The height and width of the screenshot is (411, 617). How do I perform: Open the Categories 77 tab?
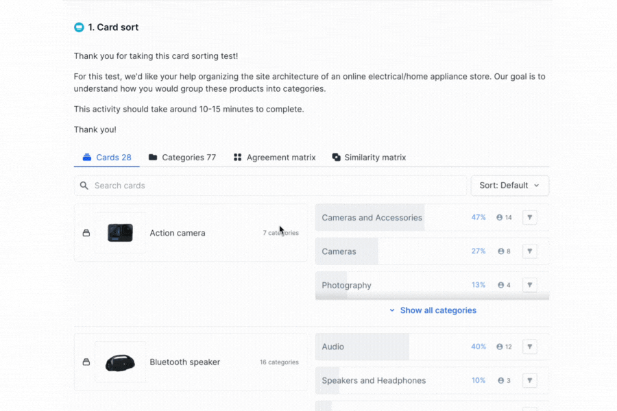[182, 158]
